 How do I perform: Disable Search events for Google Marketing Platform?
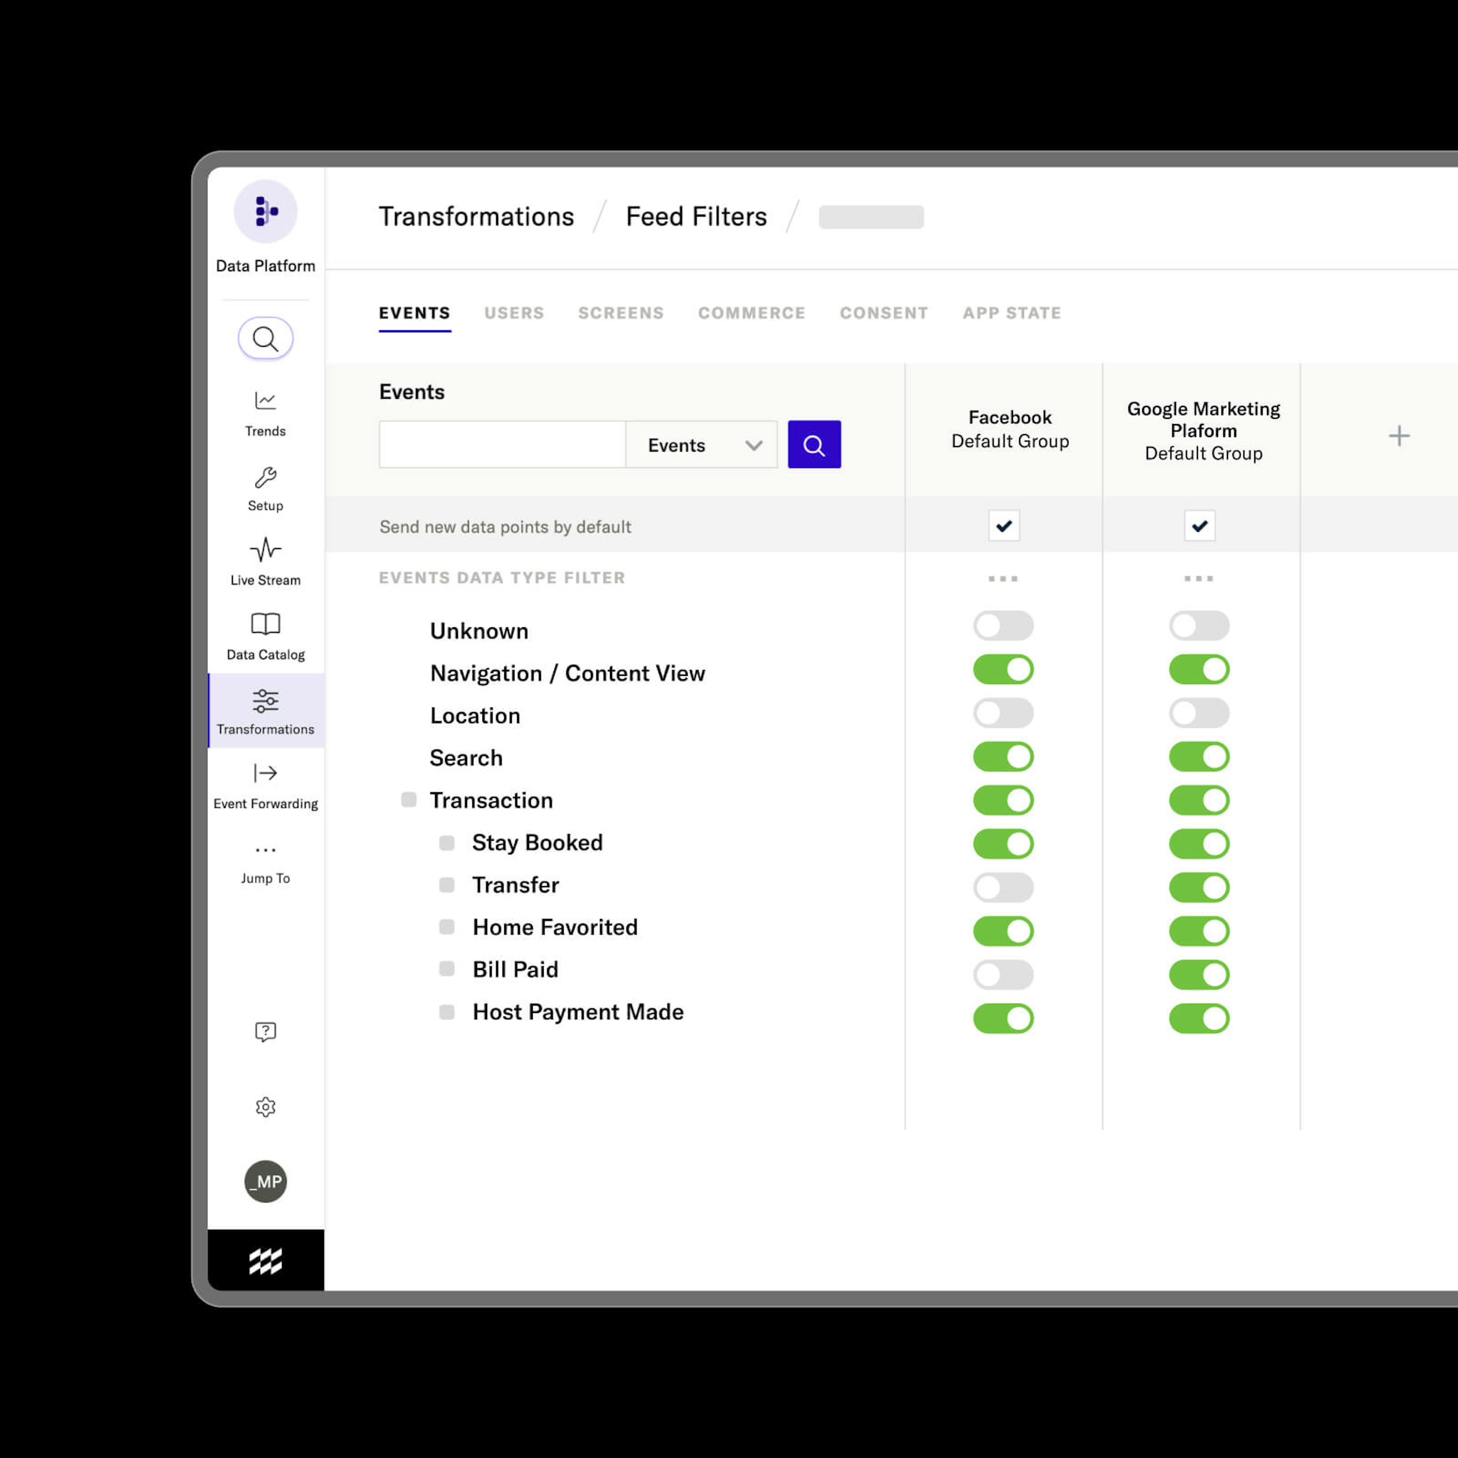click(1199, 756)
